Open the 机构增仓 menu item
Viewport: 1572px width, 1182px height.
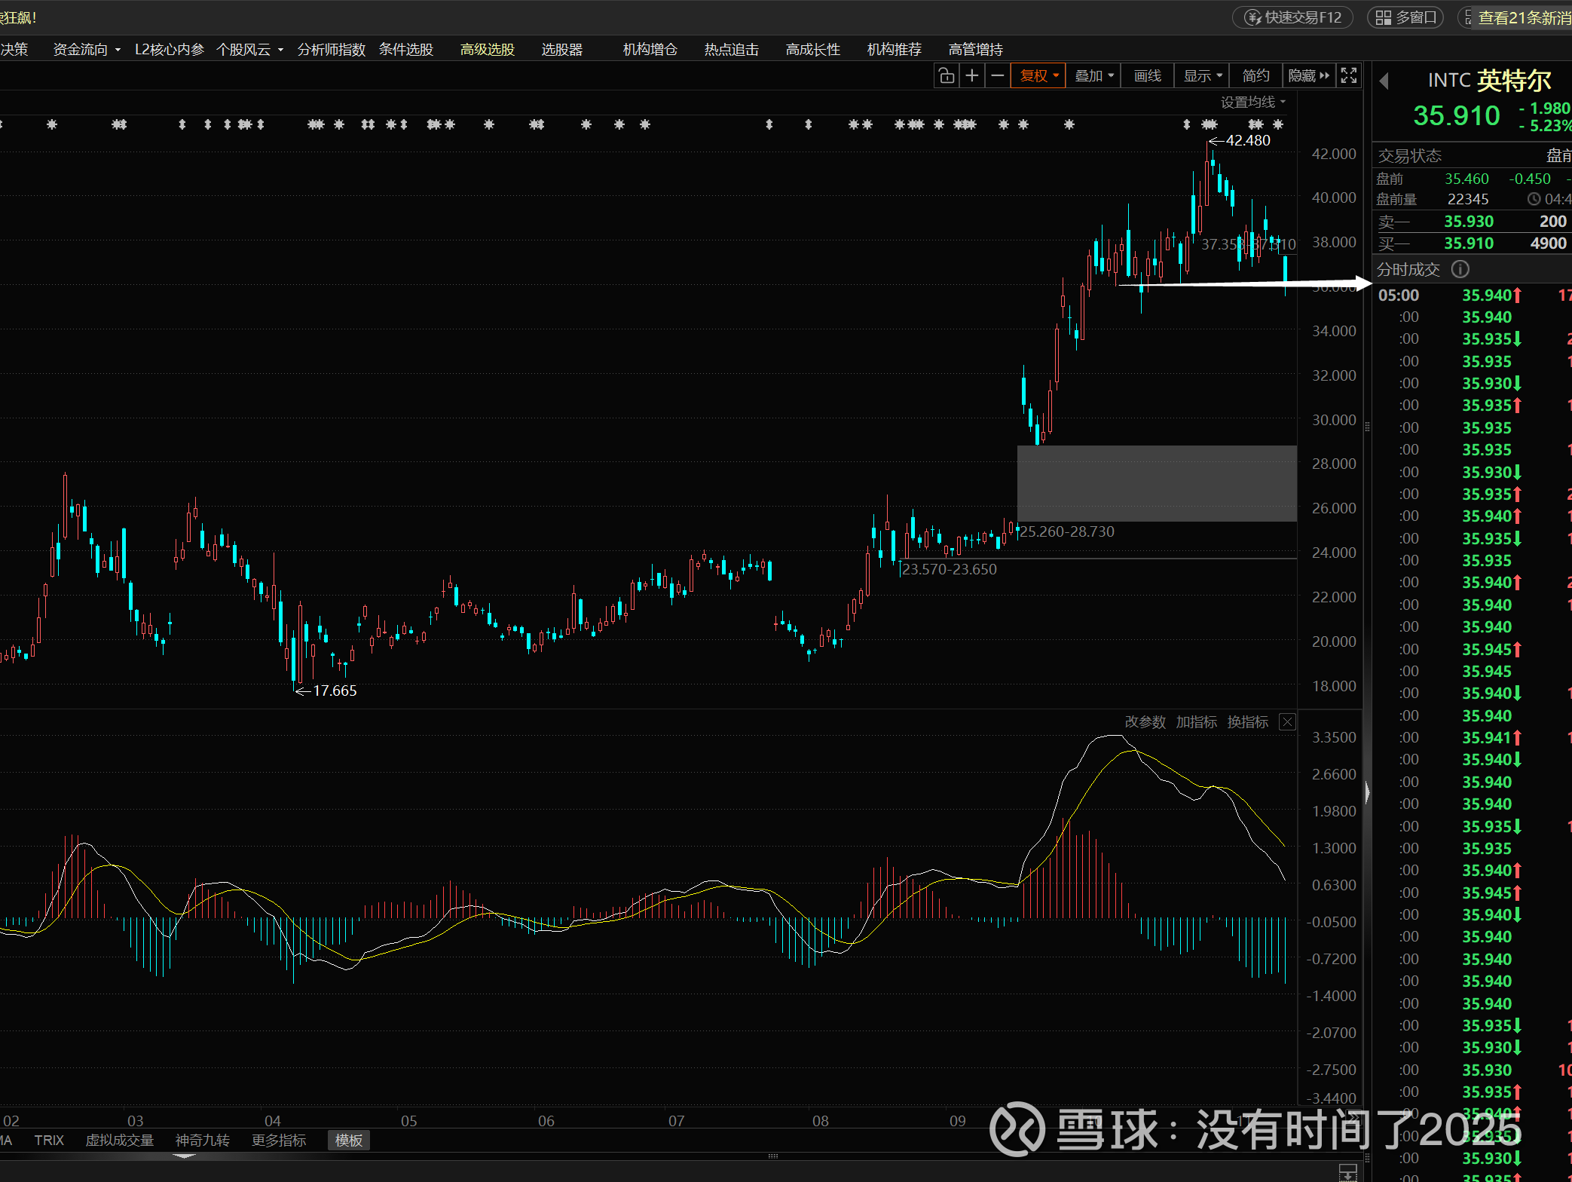(650, 50)
